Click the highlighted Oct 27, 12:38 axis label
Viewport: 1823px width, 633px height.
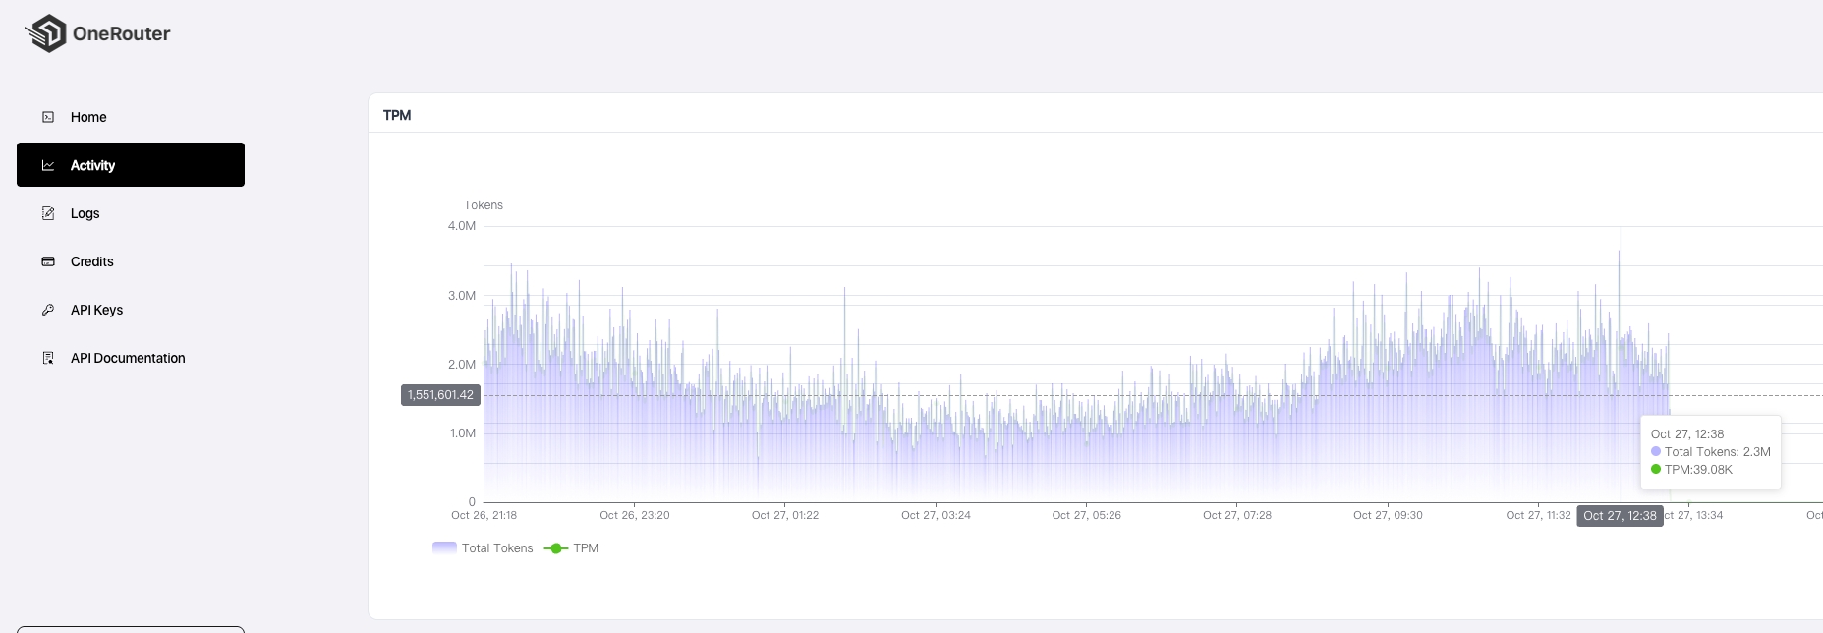click(1620, 516)
